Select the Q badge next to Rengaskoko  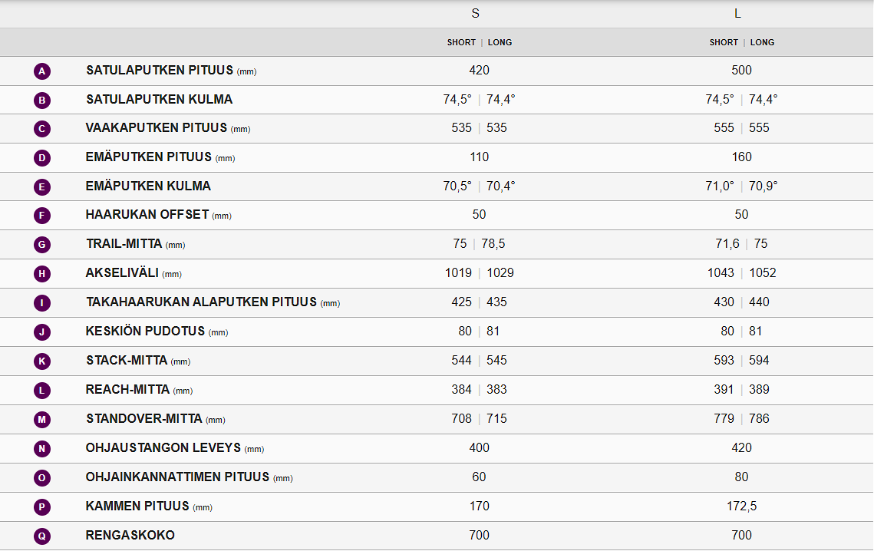[x=42, y=536]
